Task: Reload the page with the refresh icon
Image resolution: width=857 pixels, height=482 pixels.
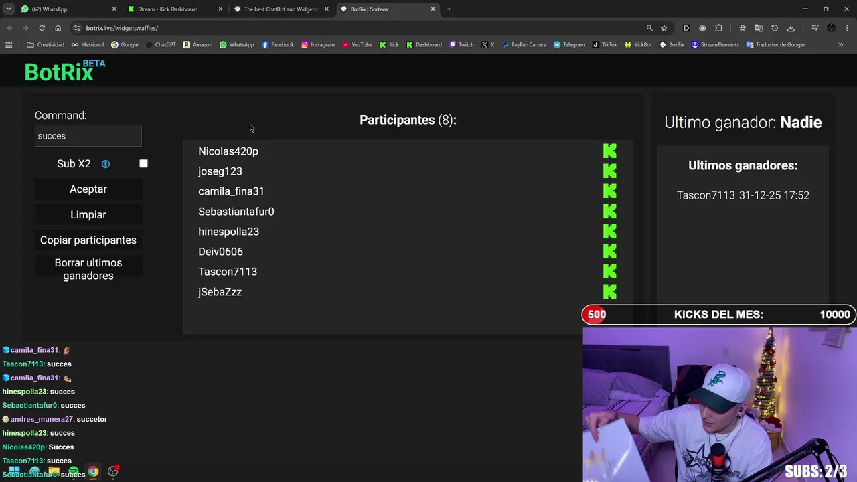Action: coord(42,28)
